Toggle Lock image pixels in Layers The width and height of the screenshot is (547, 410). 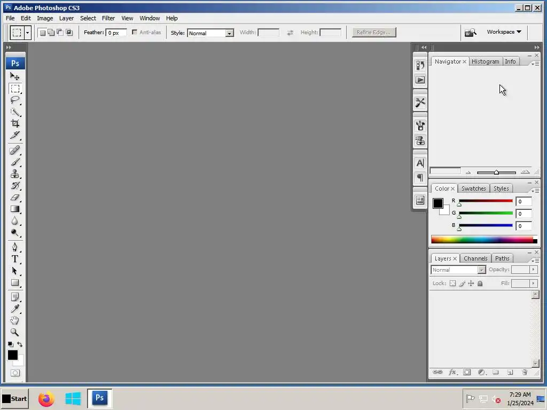tap(462, 283)
